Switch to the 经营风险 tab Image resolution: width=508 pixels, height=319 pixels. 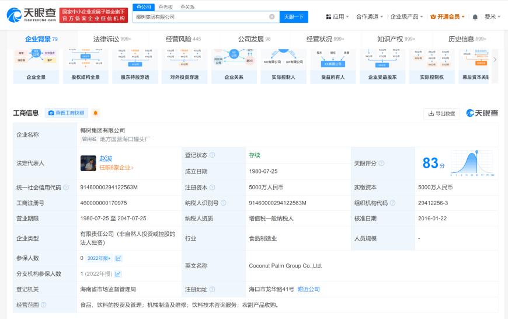183,39
